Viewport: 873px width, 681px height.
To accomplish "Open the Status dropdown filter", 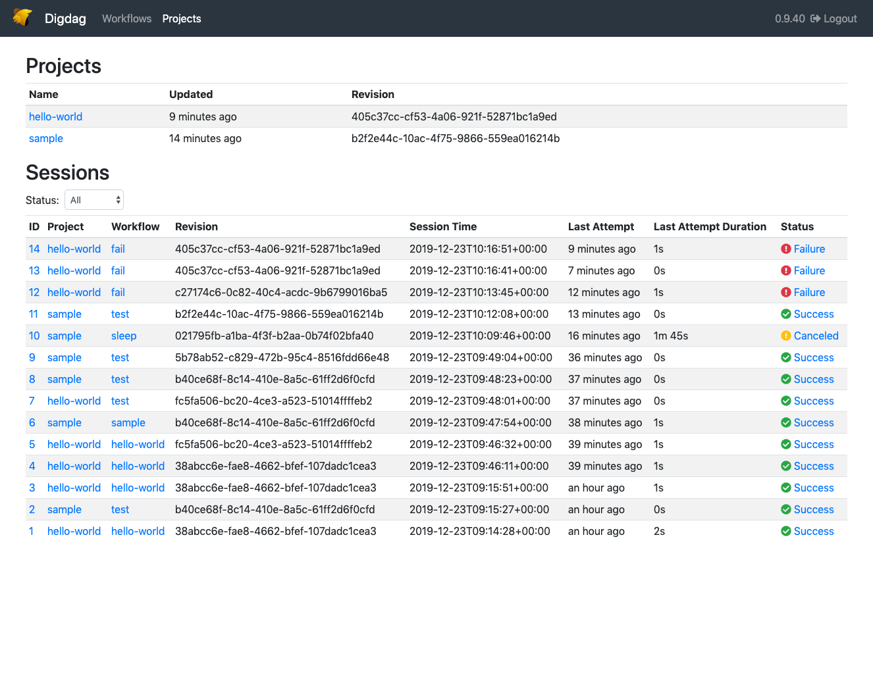I will 93,199.
